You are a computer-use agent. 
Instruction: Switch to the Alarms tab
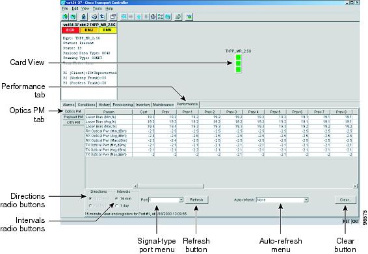pyautogui.click(x=68, y=105)
